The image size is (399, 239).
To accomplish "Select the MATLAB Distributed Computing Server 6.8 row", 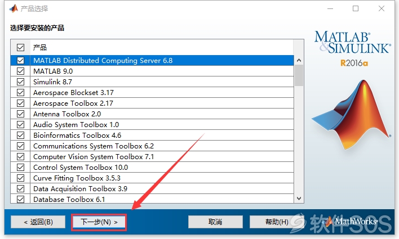I will [152, 60].
